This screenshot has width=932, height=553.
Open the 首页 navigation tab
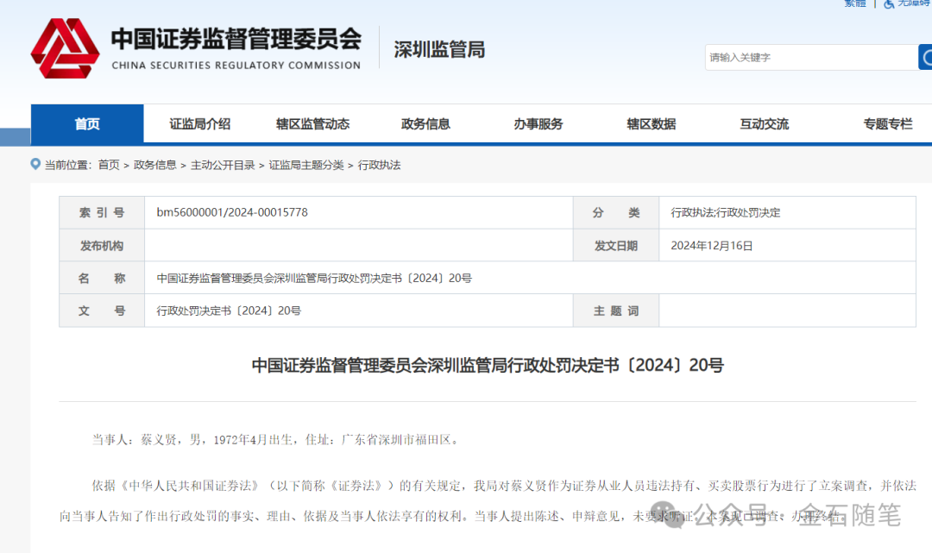click(x=87, y=123)
